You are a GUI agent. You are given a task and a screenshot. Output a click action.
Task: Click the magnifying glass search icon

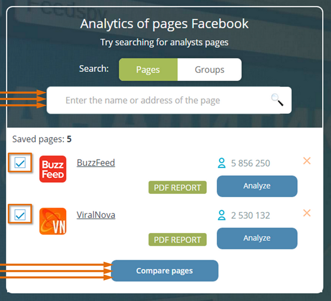coord(277,100)
